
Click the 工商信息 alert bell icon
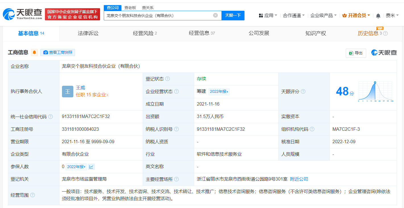[x=34, y=52]
